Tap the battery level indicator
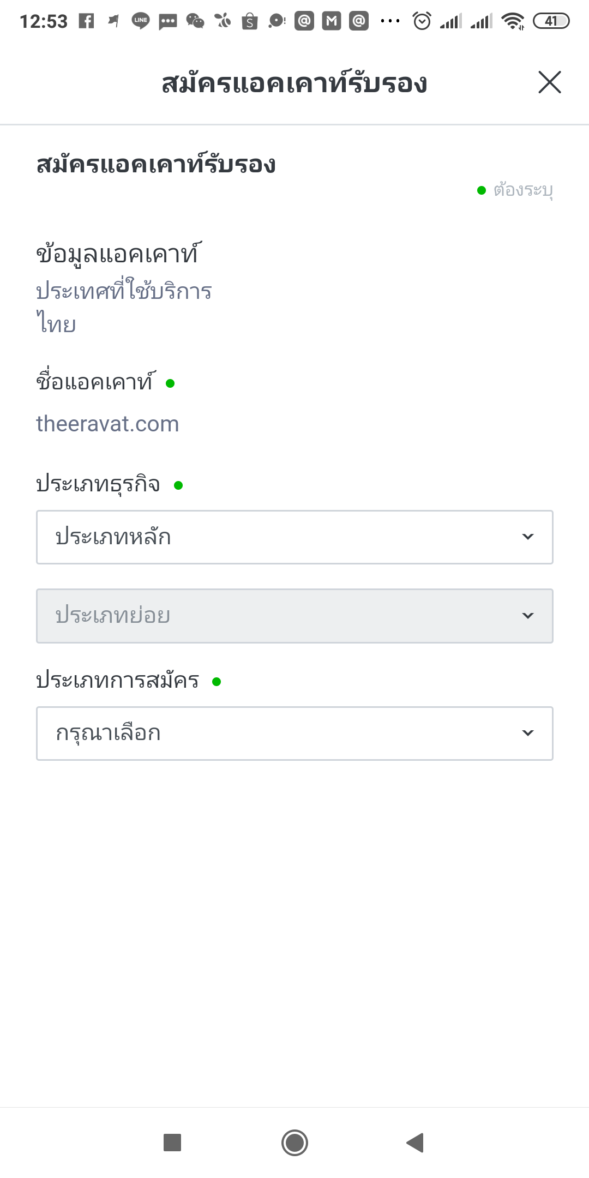This screenshot has height=1178, width=589. point(551,21)
